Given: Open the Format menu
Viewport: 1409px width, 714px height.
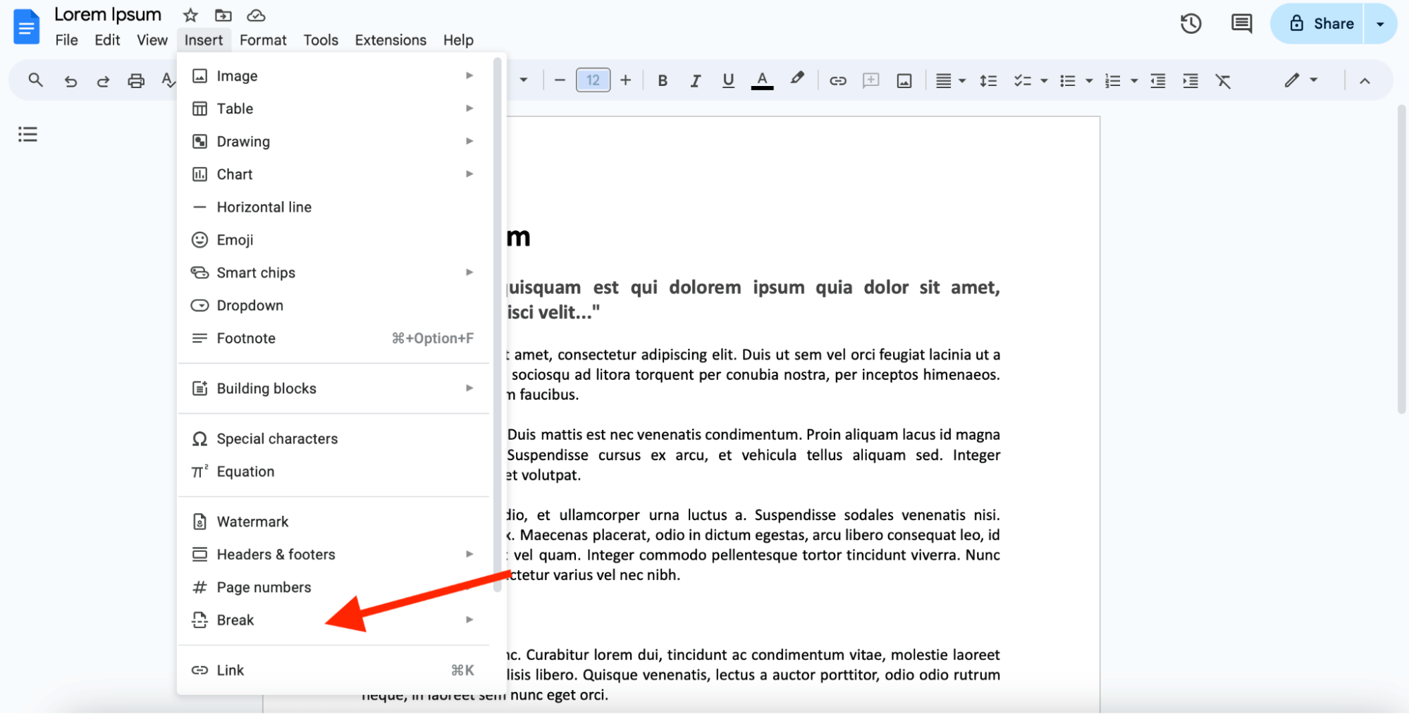Looking at the screenshot, I should [x=262, y=39].
